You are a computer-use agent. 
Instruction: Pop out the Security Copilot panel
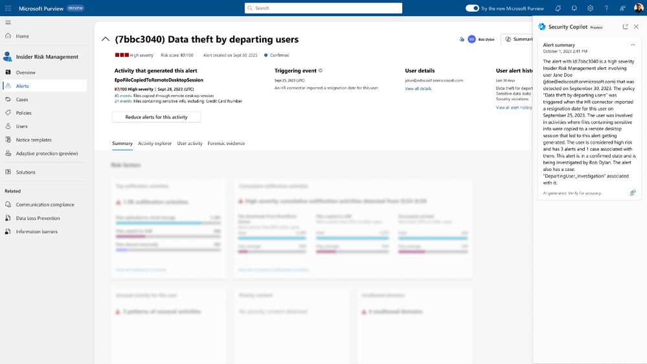point(625,27)
